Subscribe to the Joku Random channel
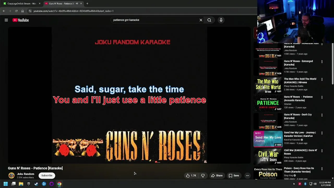334x188 pixels. (x=47, y=175)
